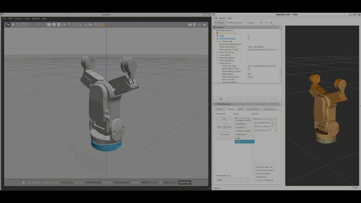Enable the Sensor Positioning checkbox

255,180
